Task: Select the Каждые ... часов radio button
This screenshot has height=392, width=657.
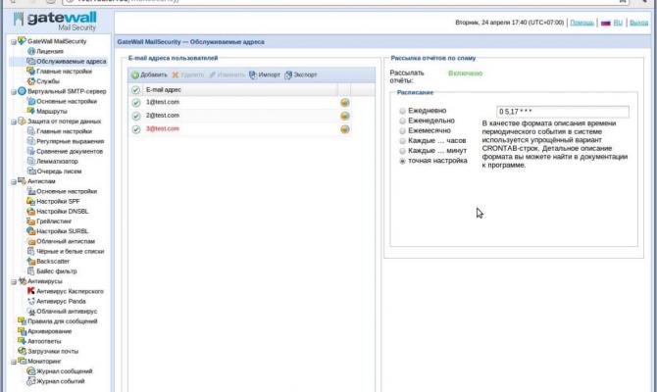Action: (402, 141)
